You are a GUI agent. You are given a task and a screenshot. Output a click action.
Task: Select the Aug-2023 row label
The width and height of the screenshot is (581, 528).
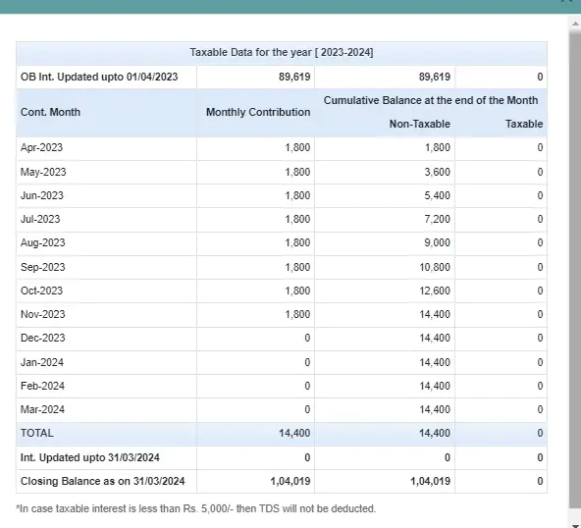42,242
